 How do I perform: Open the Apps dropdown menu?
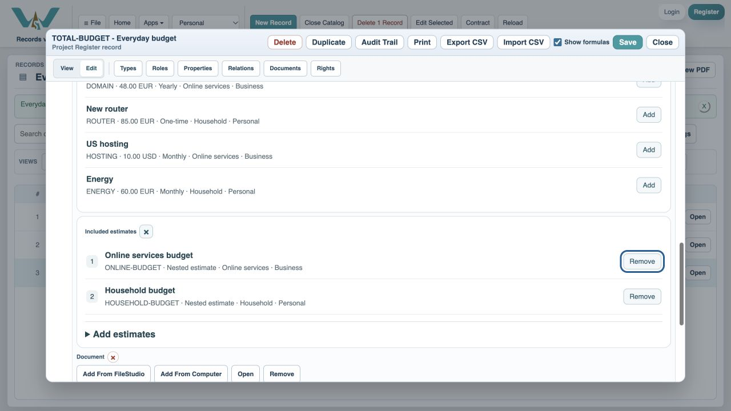point(153,23)
